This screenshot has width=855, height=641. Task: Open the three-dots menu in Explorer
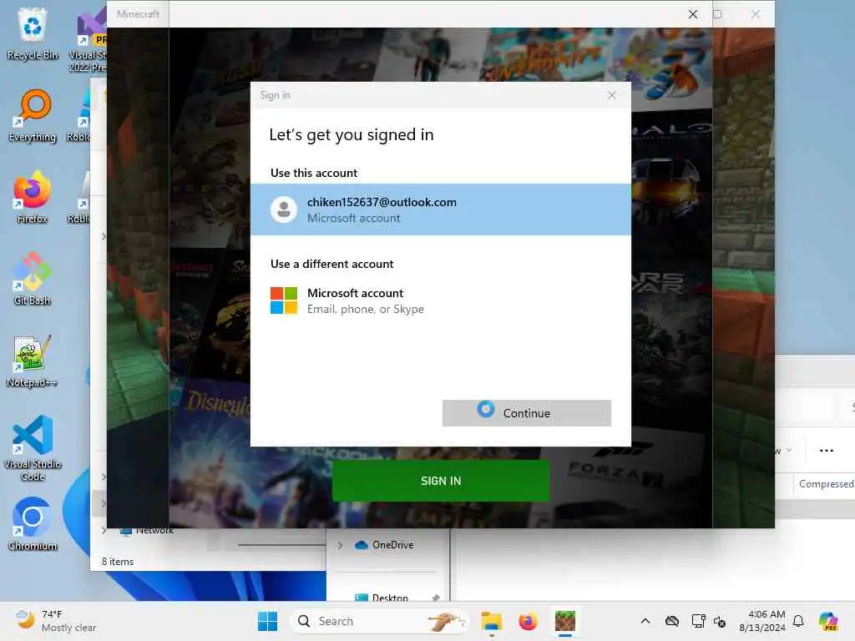pos(826,450)
